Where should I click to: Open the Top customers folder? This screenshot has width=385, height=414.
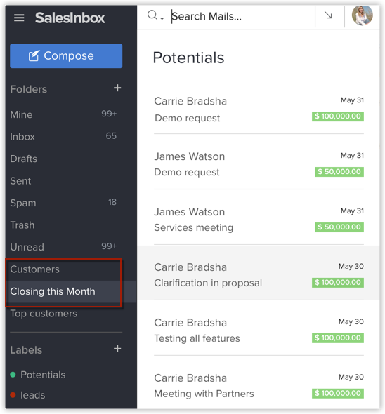pyautogui.click(x=63, y=314)
